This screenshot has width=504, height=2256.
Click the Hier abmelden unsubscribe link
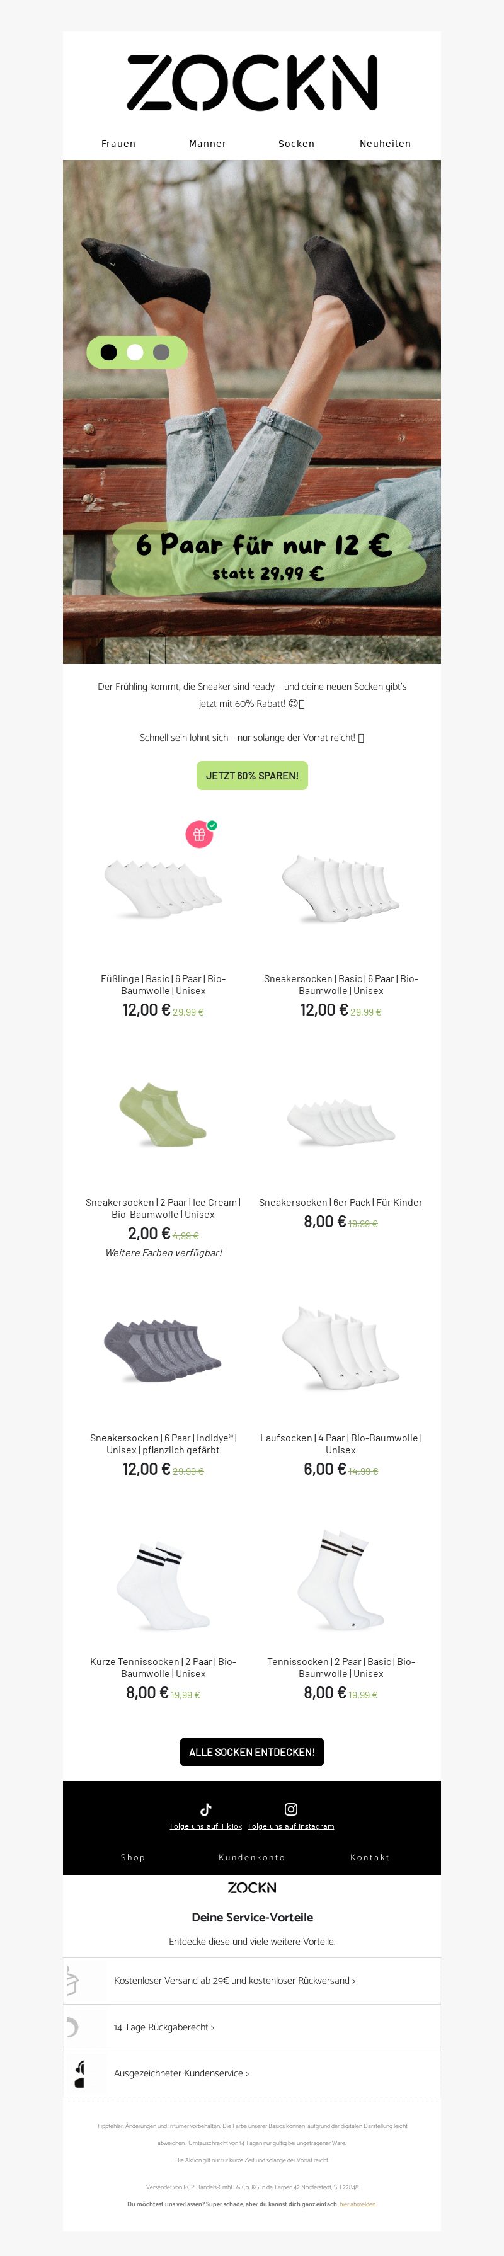pyautogui.click(x=358, y=2204)
